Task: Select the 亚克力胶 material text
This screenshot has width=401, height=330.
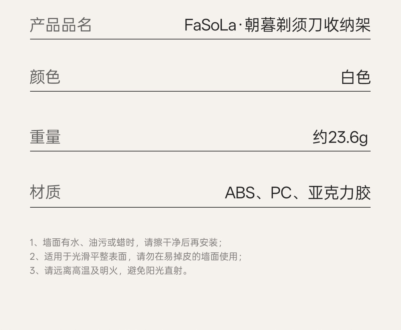Action: 339,193
